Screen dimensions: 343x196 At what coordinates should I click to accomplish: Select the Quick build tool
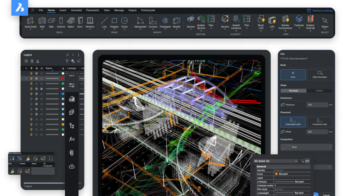[x=30, y=23]
